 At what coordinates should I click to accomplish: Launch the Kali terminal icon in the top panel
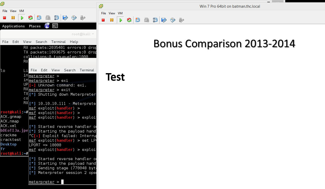55,26
